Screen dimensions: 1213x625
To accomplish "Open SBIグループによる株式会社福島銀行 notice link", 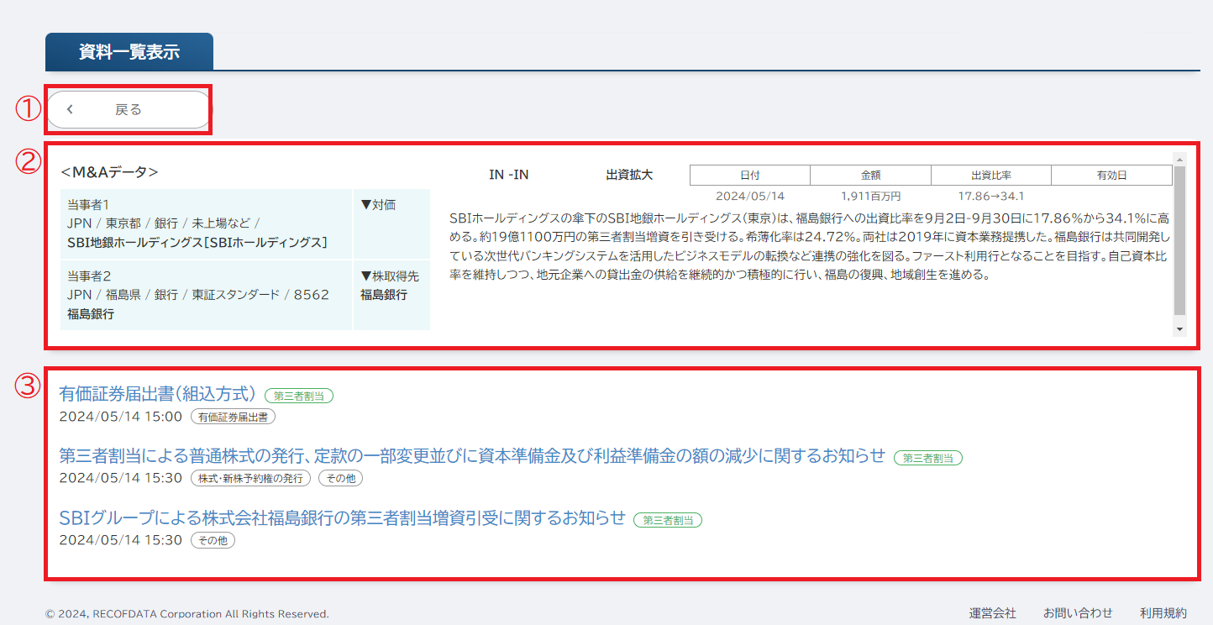I will click(343, 518).
